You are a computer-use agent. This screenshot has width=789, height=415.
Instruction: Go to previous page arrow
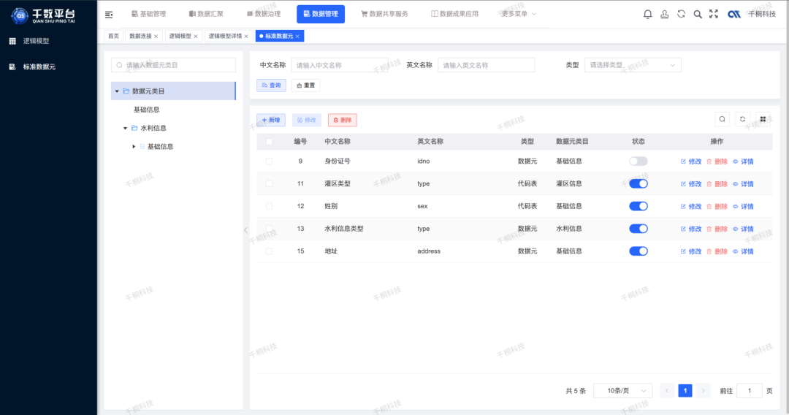click(x=667, y=391)
